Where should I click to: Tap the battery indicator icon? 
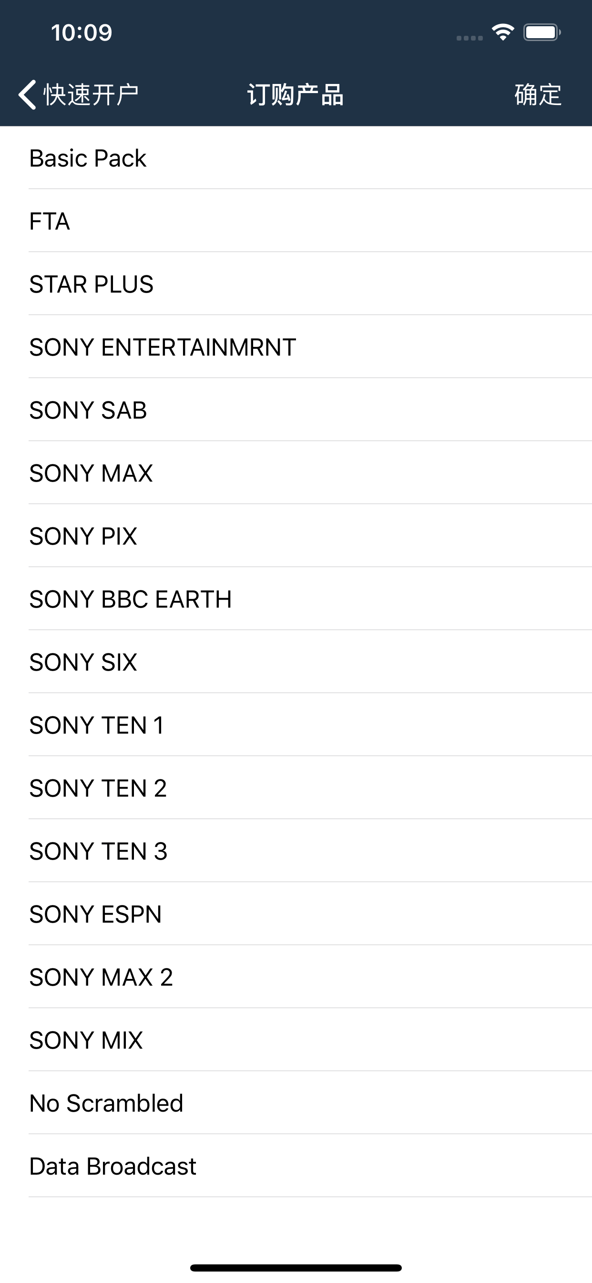[x=542, y=32]
